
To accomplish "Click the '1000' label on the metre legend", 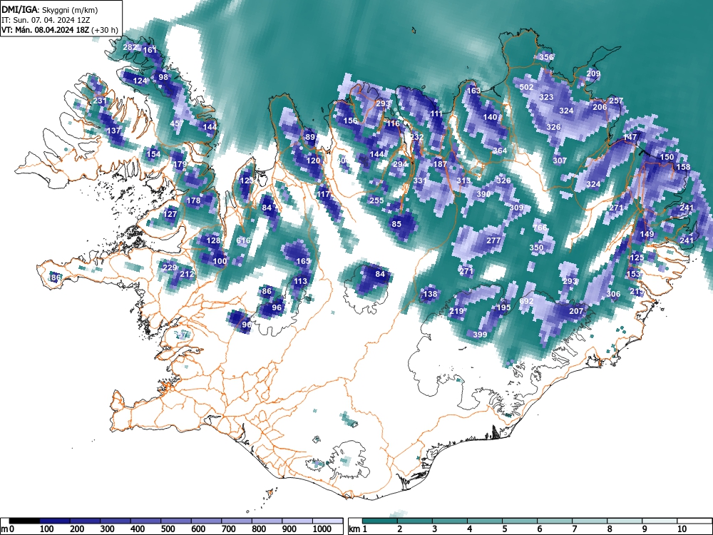I will (x=322, y=529).
